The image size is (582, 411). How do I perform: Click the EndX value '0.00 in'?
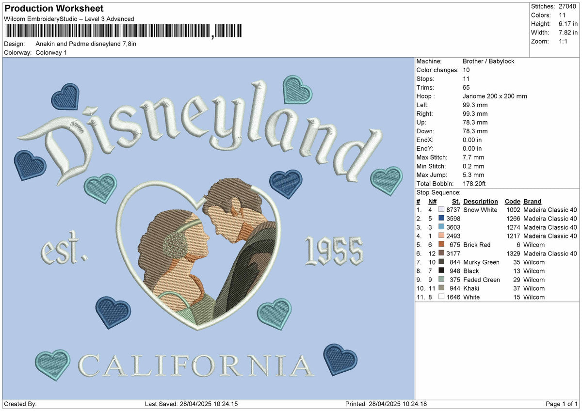472,140
